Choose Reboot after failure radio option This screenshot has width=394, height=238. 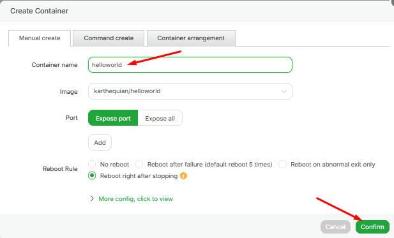[x=139, y=164]
